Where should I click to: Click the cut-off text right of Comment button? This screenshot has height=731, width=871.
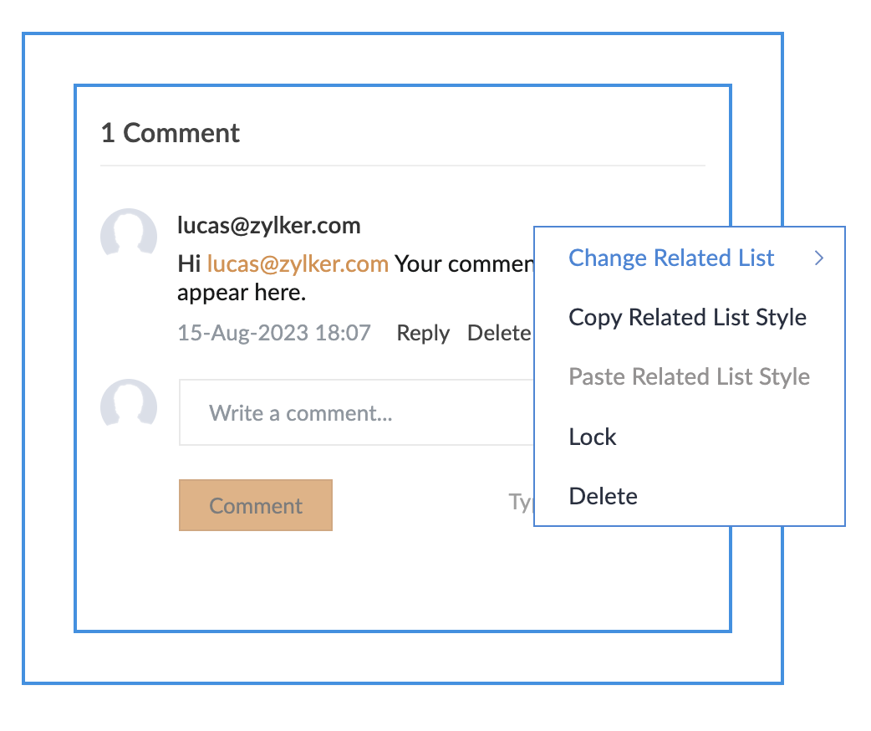click(x=522, y=502)
